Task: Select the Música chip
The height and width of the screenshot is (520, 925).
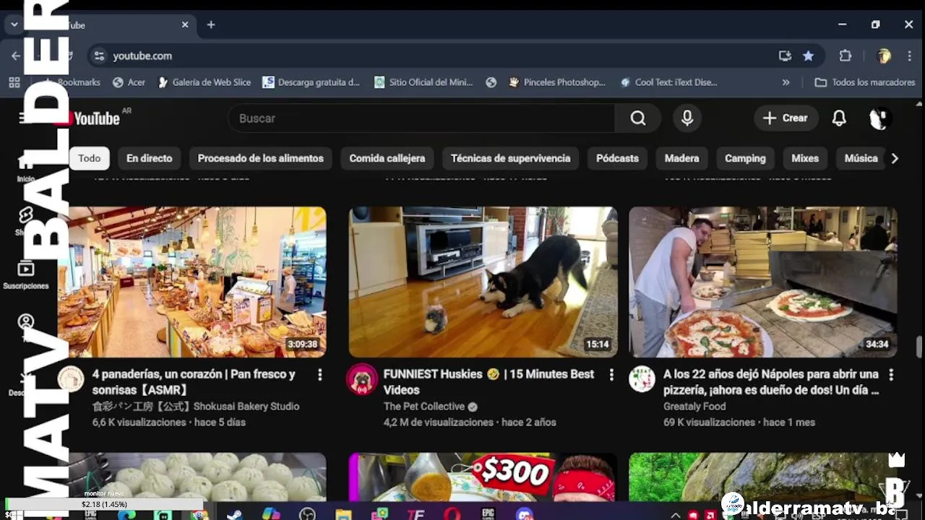Action: (861, 158)
